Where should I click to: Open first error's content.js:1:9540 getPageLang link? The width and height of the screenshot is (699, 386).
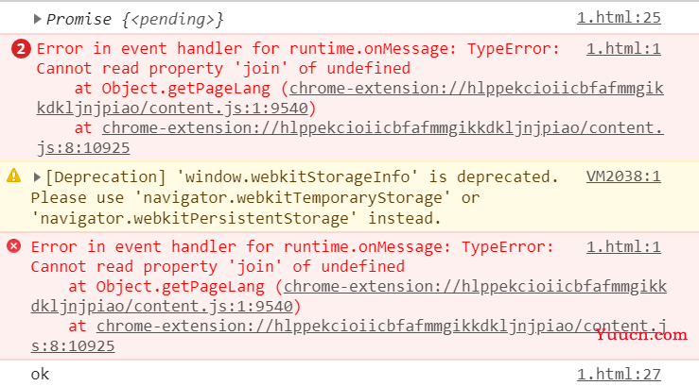point(350,98)
